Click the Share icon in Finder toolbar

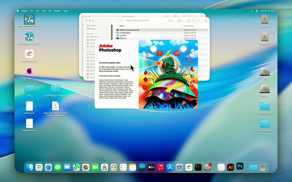tap(188, 21)
